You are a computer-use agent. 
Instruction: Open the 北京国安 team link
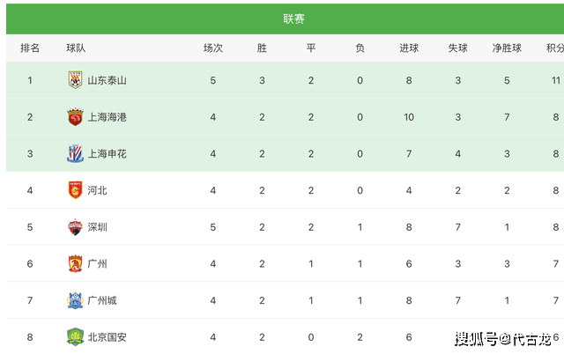coord(108,337)
